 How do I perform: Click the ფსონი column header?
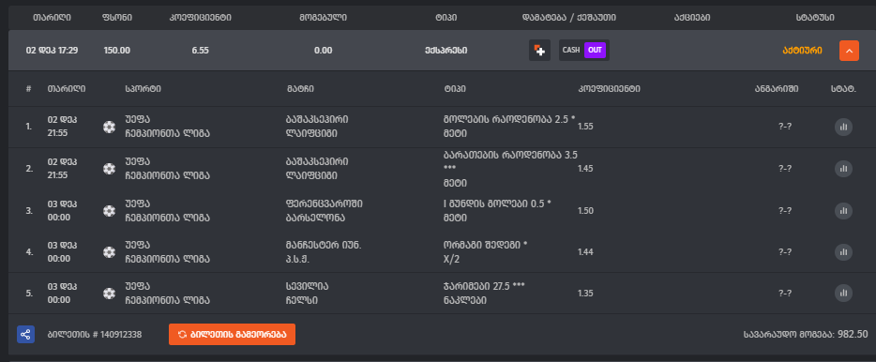(116, 17)
